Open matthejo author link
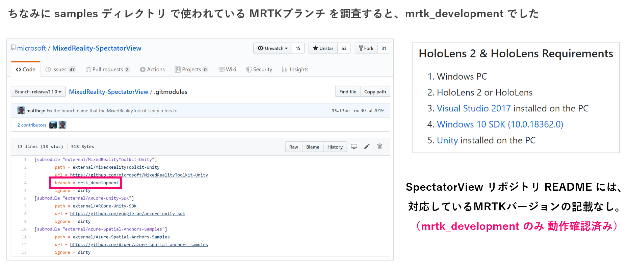The height and width of the screenshot is (274, 630). 36,111
